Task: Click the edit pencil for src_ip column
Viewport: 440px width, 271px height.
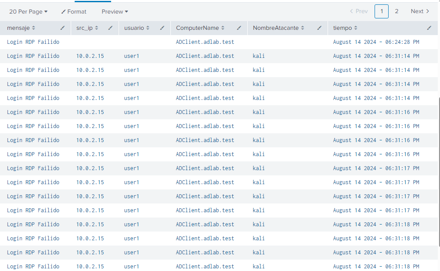Action: pyautogui.click(x=111, y=28)
